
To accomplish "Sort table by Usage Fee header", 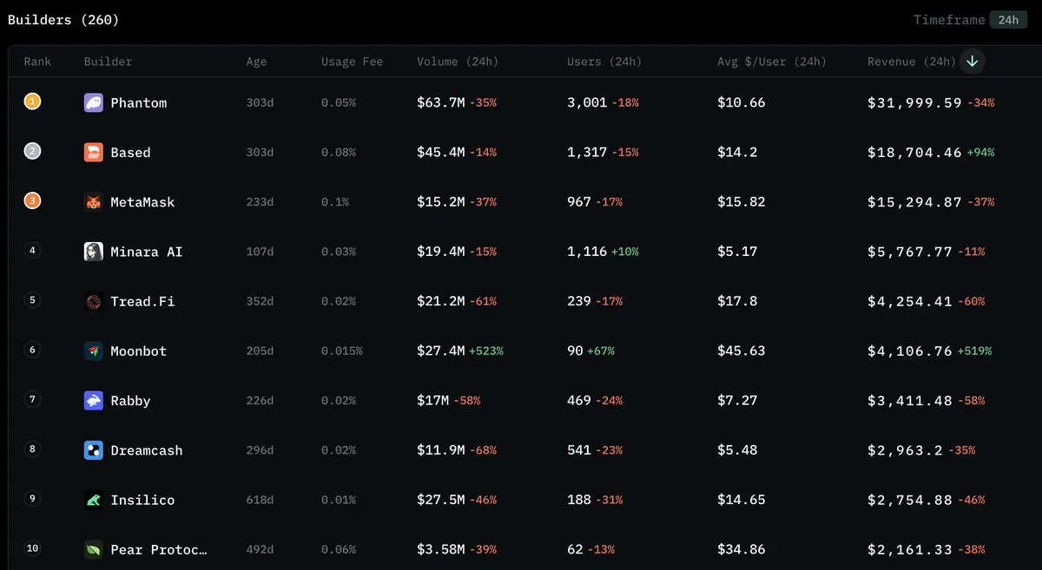I will click(352, 62).
